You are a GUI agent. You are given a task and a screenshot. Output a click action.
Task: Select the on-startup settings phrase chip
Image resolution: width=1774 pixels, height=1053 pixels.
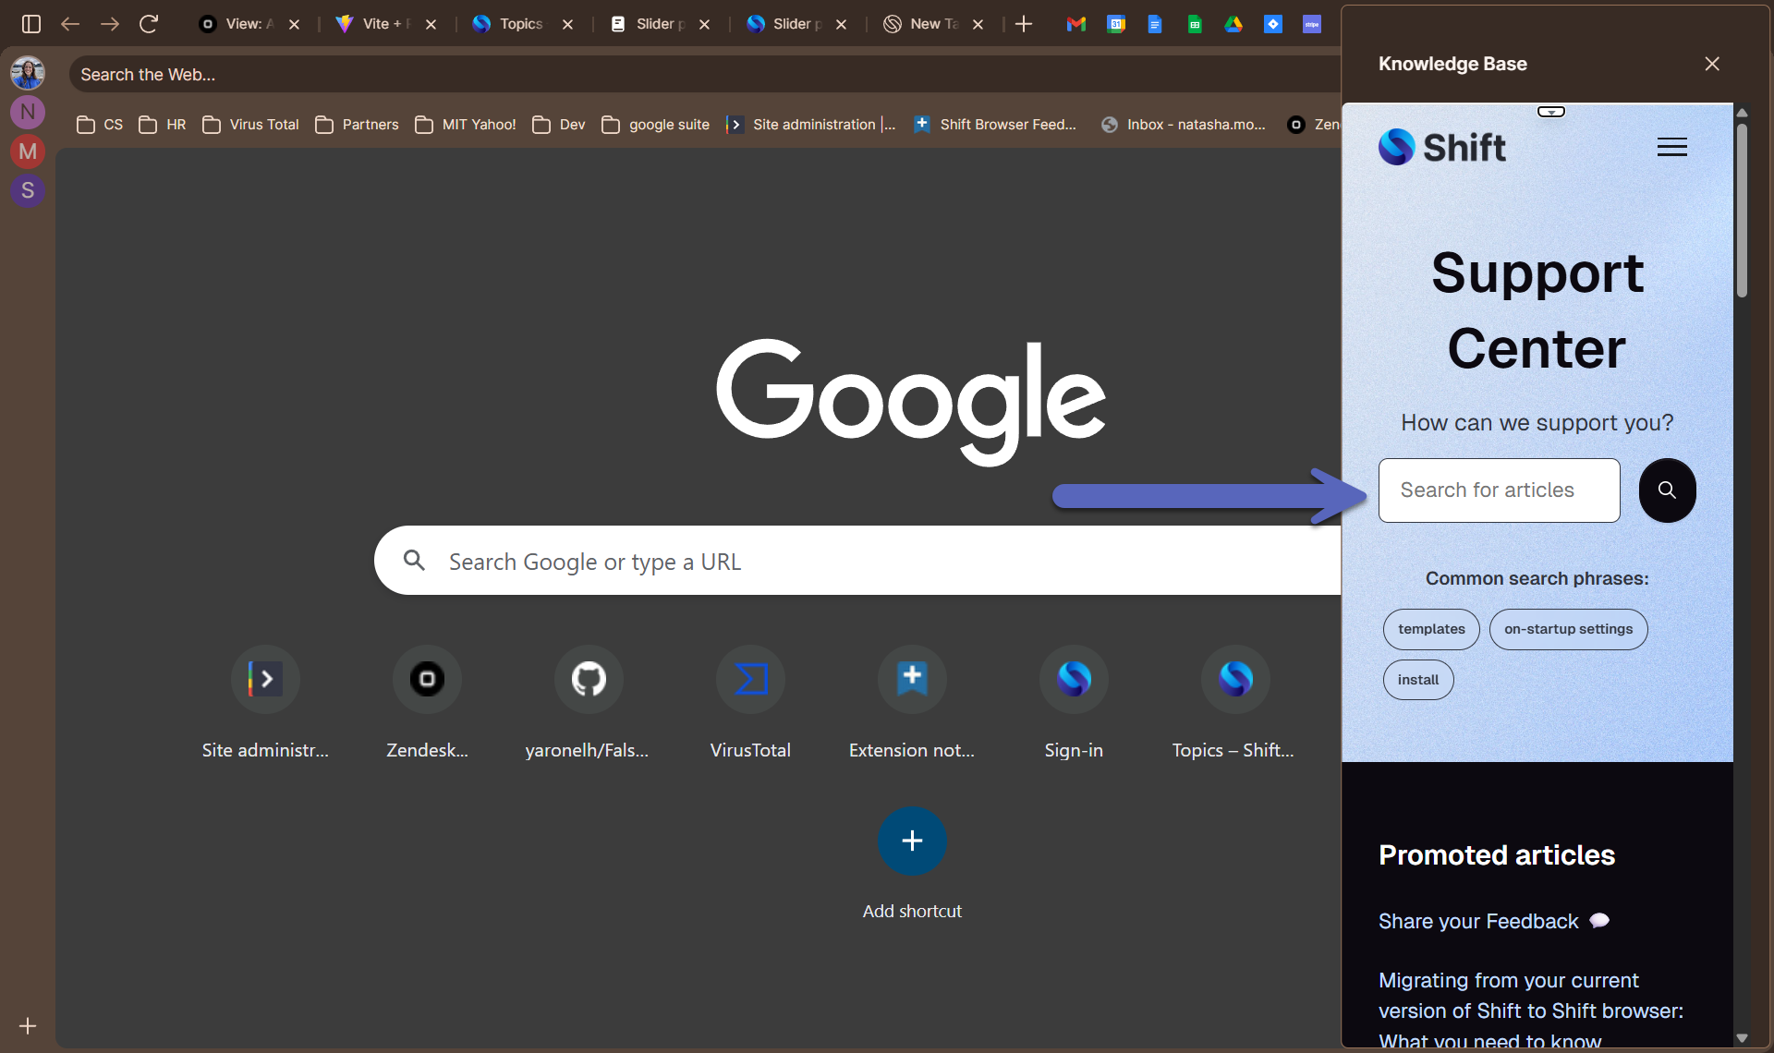click(x=1568, y=629)
